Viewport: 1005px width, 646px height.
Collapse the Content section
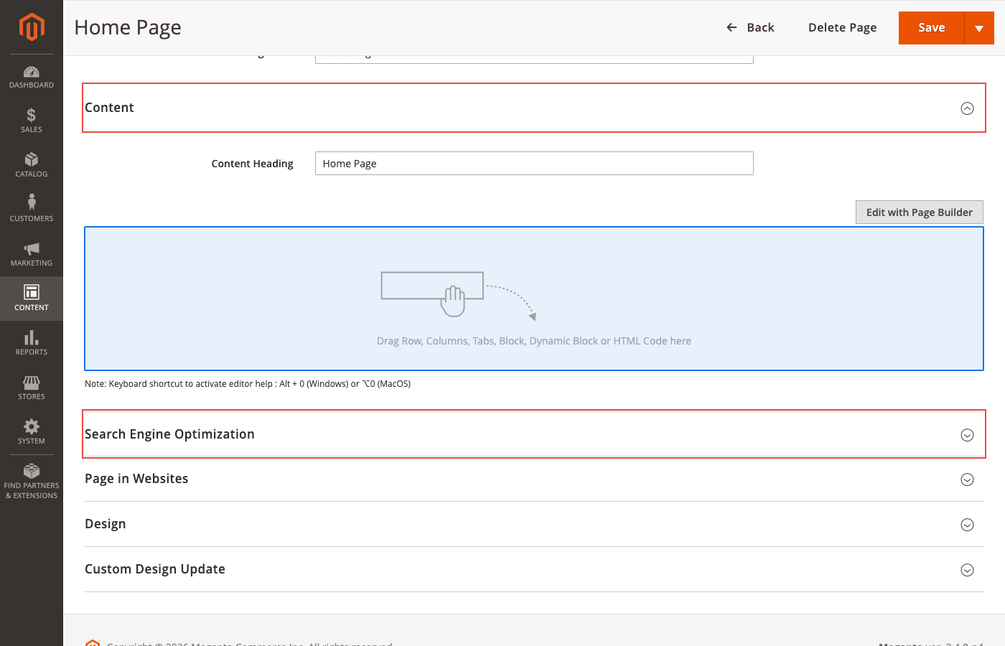click(x=967, y=108)
